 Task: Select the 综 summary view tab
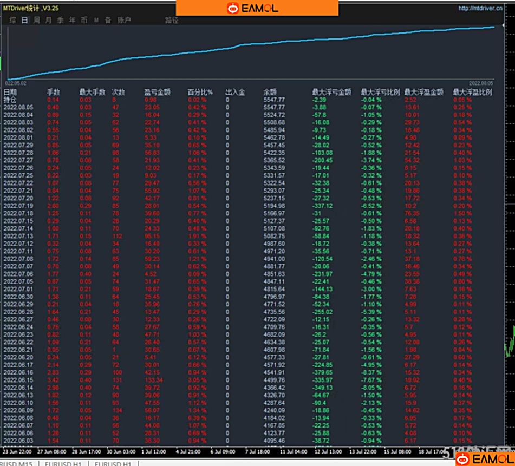(x=12, y=20)
